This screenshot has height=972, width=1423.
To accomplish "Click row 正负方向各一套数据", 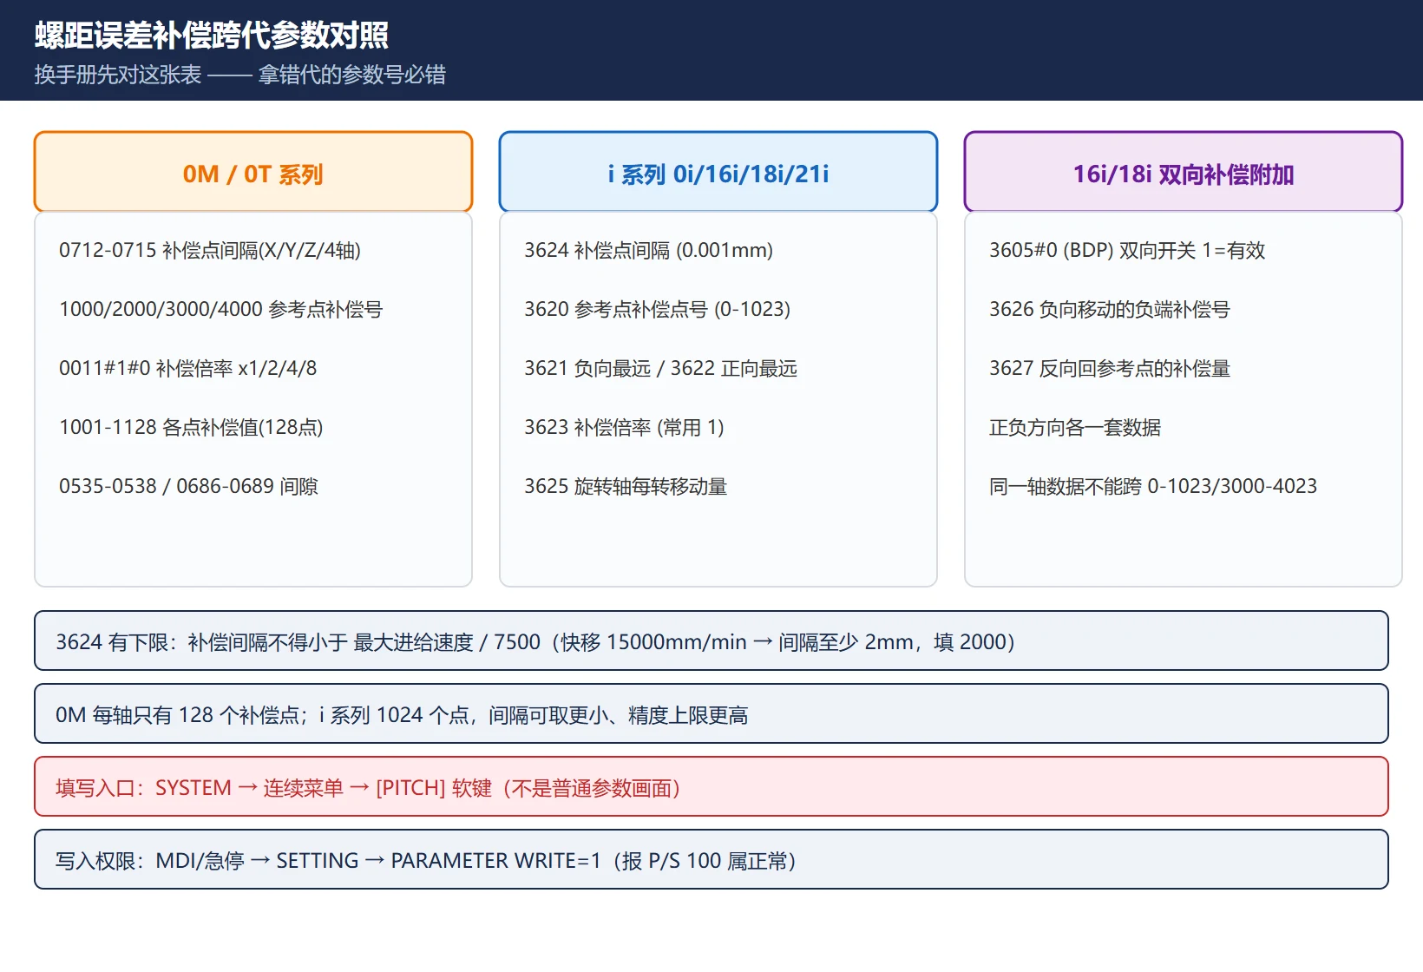I will pos(1075,428).
